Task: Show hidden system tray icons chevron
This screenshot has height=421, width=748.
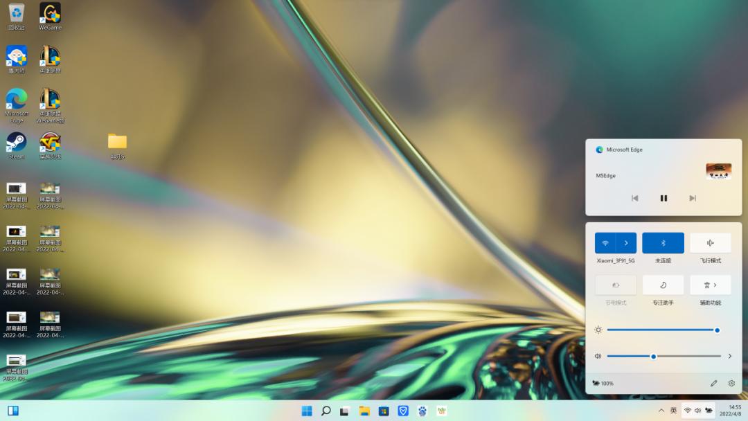Action: [661, 411]
